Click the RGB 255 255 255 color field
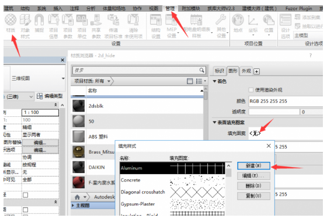 click(286, 101)
